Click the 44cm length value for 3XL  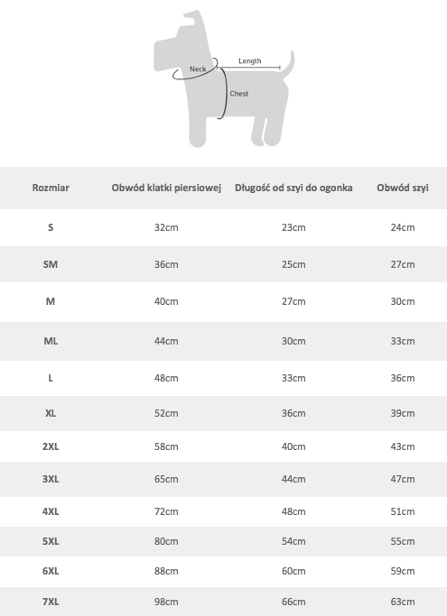[x=293, y=479]
